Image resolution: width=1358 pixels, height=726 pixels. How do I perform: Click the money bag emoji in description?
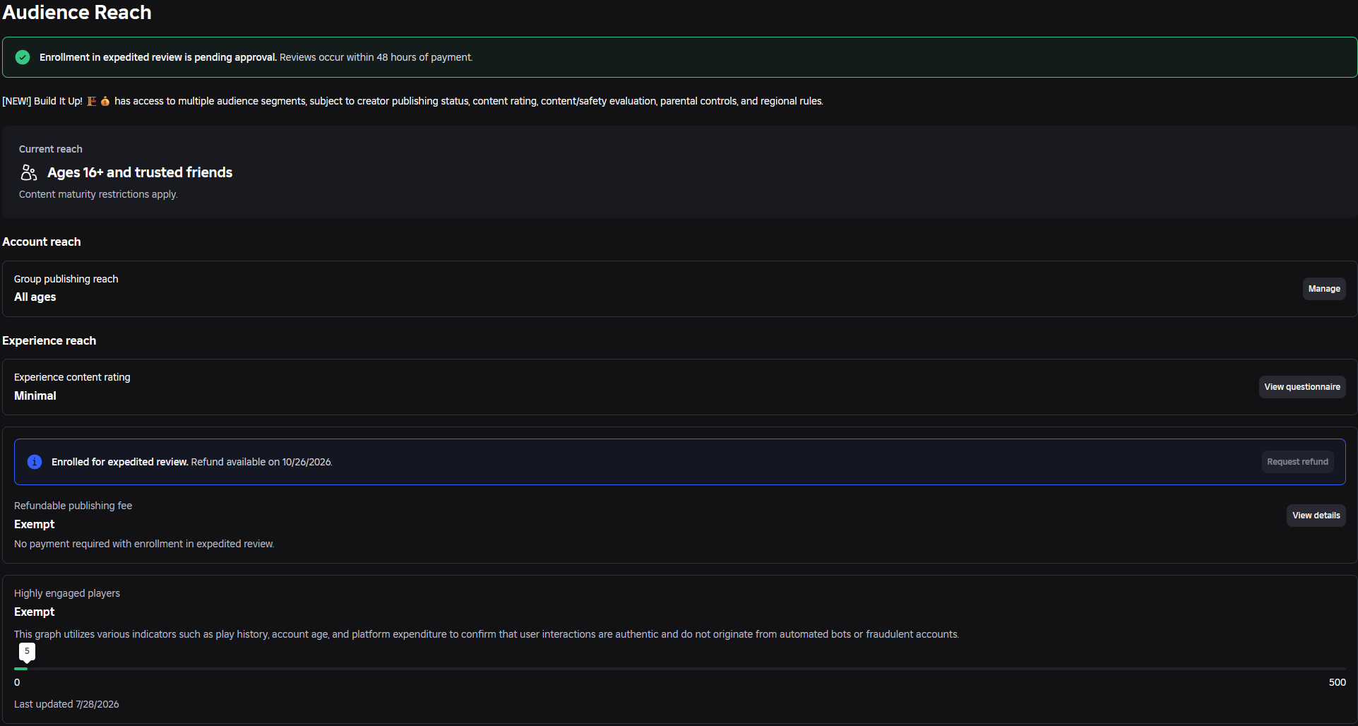(105, 101)
